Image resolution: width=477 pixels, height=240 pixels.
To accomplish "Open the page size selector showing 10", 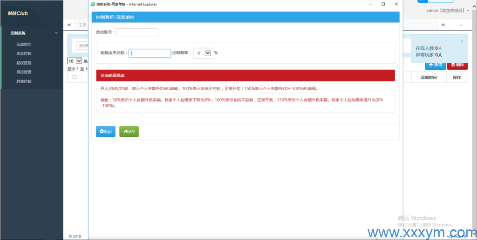I will pyautogui.click(x=75, y=61).
